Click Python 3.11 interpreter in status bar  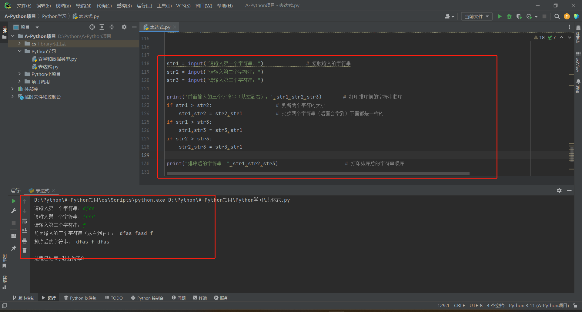coord(539,306)
